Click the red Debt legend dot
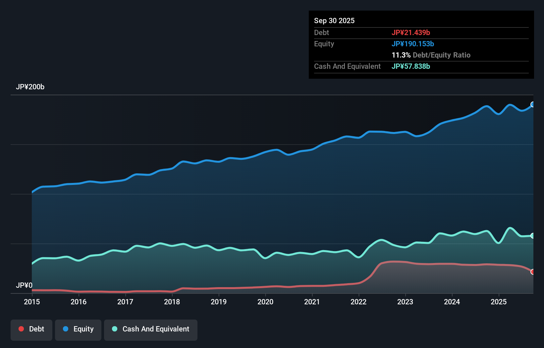 (21, 329)
